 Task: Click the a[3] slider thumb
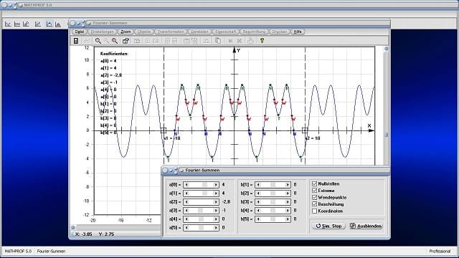point(200,210)
